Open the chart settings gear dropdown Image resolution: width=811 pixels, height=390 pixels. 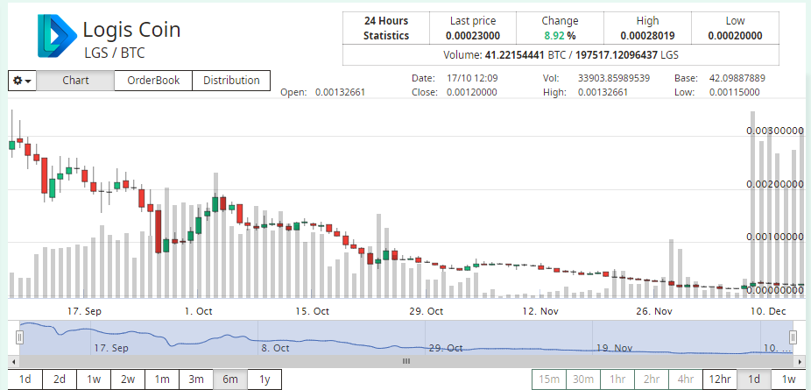[22, 81]
